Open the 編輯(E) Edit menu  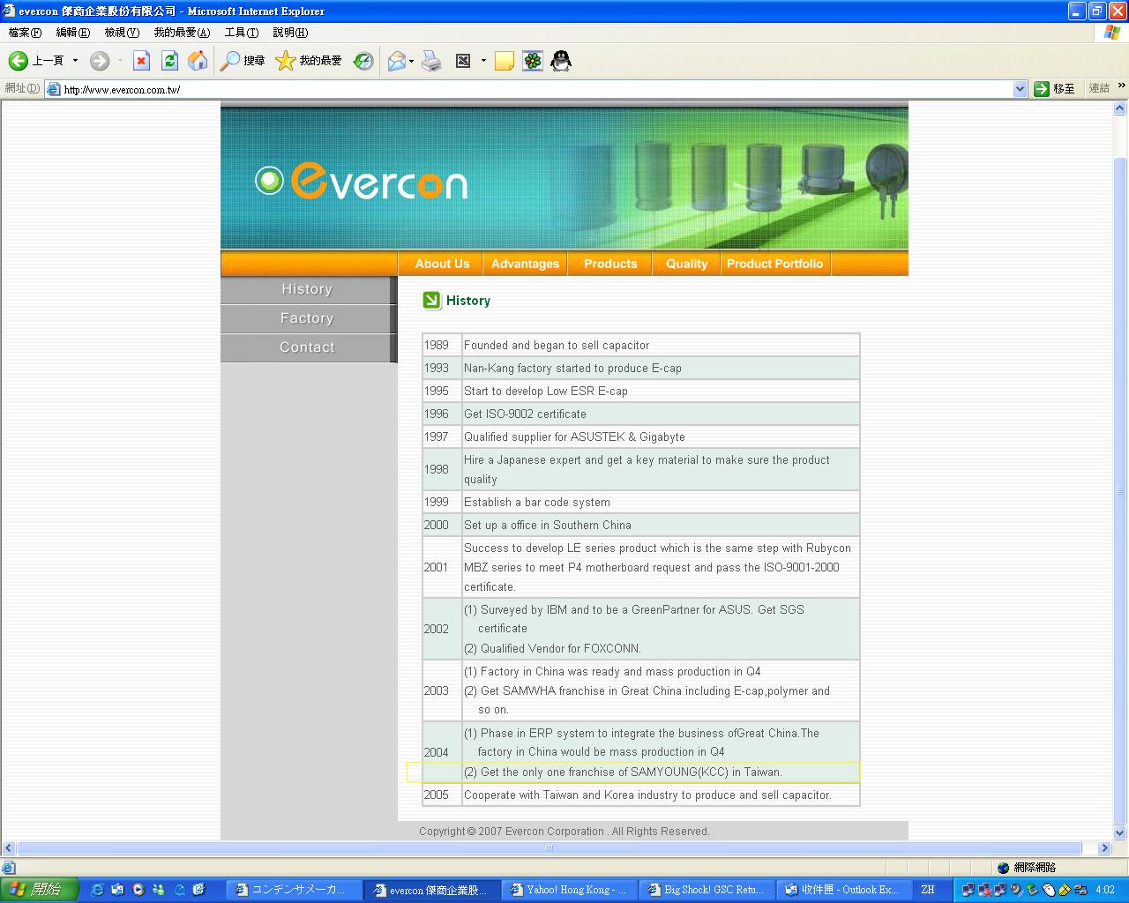pos(73,33)
